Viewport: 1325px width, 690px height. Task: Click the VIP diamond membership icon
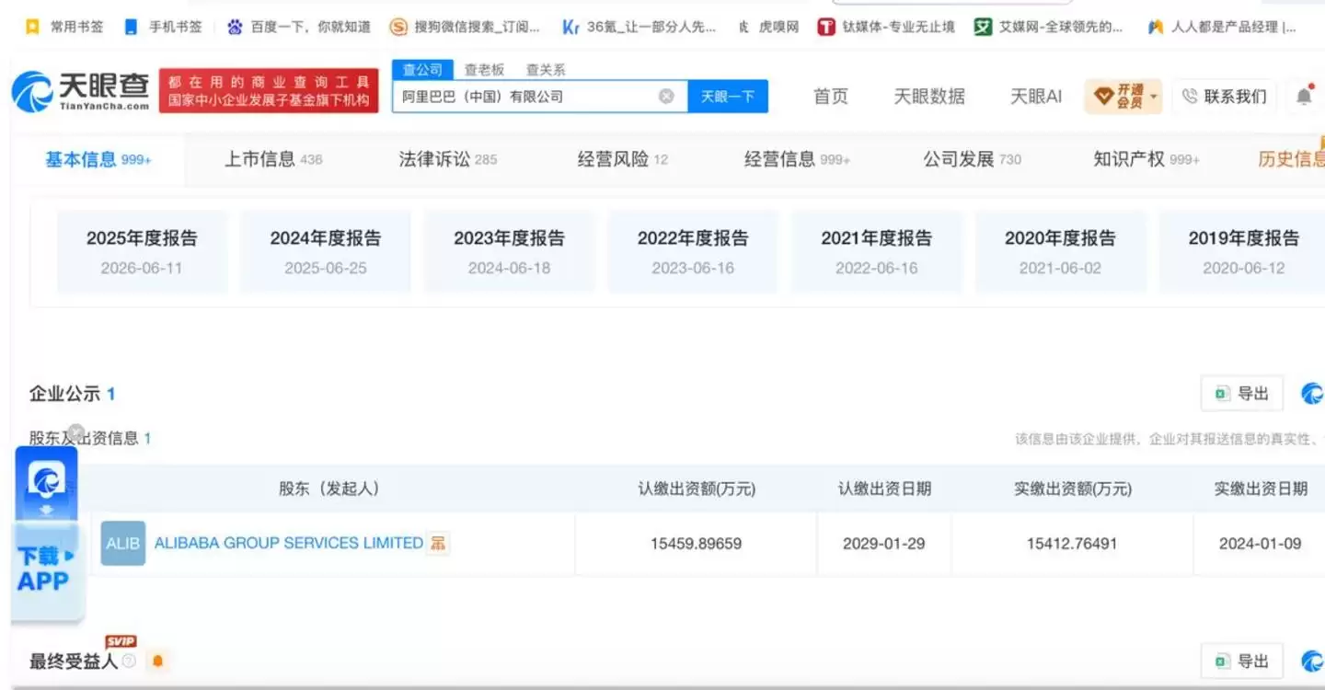tap(1103, 96)
